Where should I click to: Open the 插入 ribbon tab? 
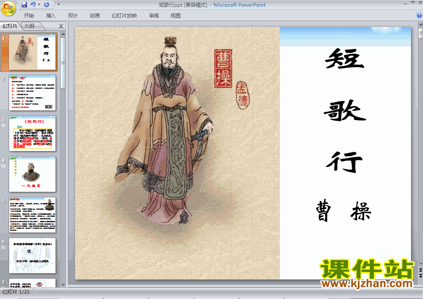[51, 16]
